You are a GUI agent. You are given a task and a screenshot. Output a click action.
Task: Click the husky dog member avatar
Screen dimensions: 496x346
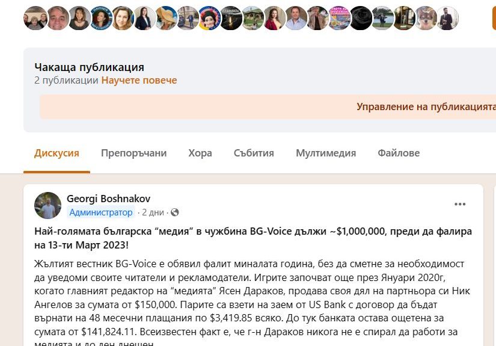pos(426,18)
